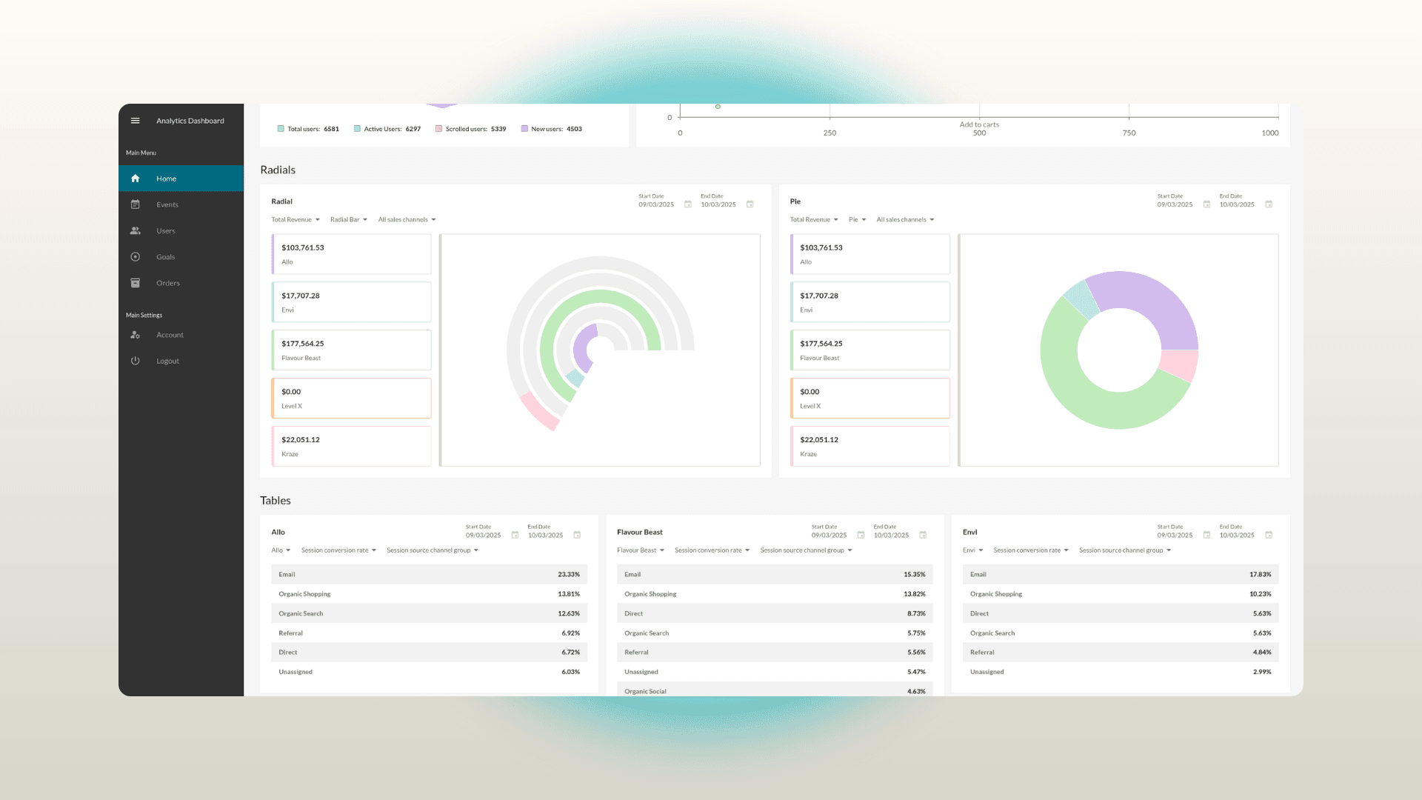Select the Home icon in the sidebar

click(136, 178)
